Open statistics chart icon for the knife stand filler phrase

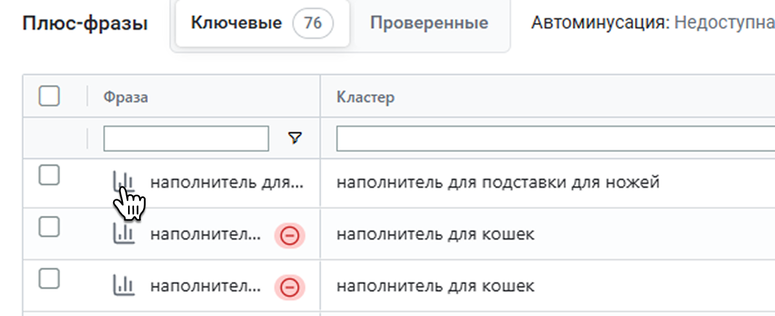(123, 182)
